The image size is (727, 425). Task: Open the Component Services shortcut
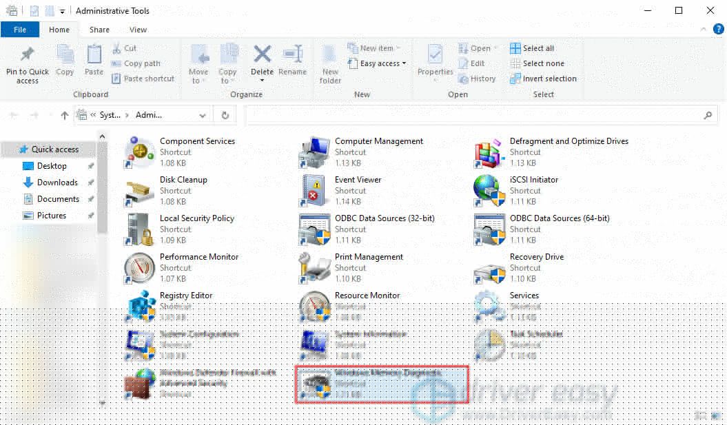pyautogui.click(x=141, y=152)
